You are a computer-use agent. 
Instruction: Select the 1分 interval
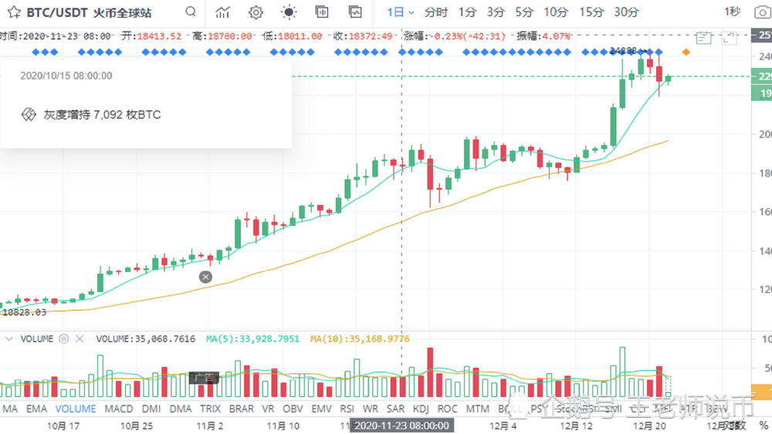tap(467, 12)
